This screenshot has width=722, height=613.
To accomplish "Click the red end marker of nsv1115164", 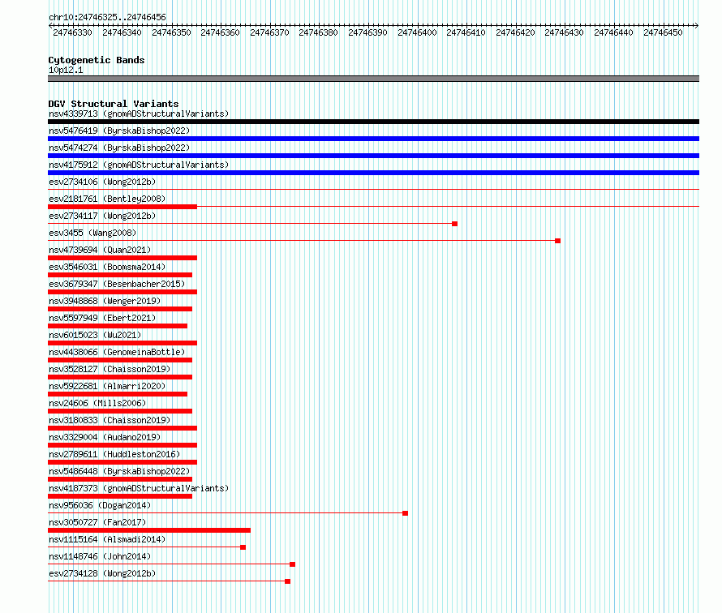I will point(243,547).
